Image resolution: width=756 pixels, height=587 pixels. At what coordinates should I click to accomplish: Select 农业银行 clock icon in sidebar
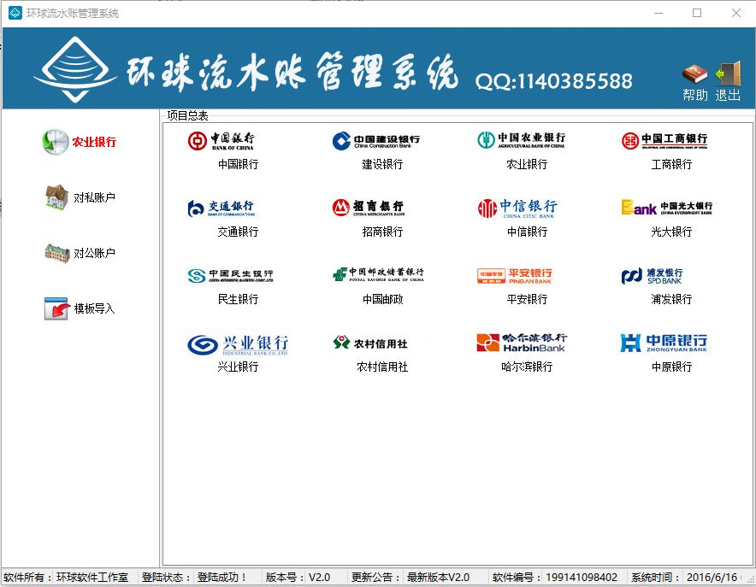tap(56, 142)
